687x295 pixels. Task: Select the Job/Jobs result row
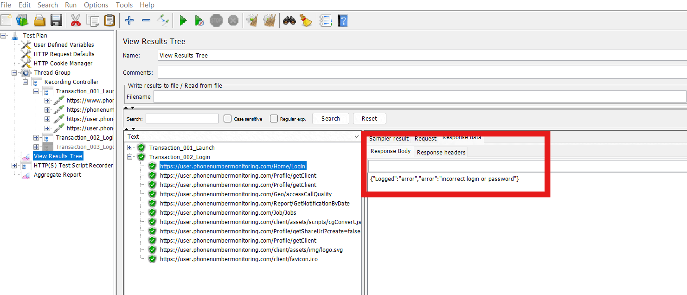[x=228, y=213]
